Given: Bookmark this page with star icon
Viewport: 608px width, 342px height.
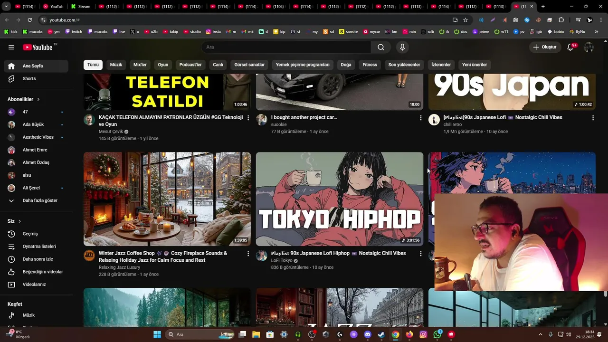Looking at the screenshot, I should [465, 20].
